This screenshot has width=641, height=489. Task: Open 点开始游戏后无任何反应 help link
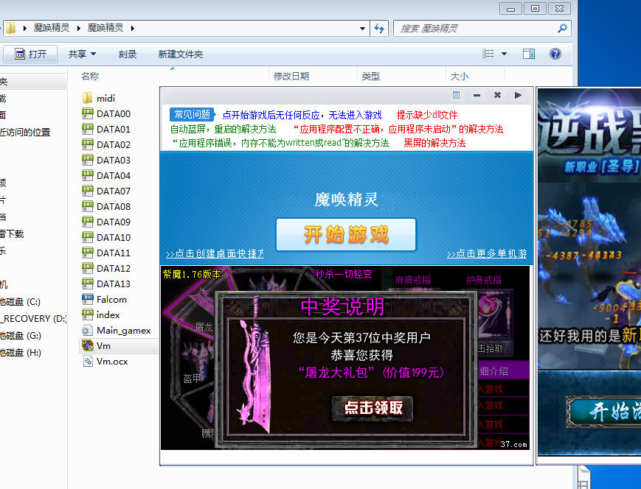click(x=302, y=115)
